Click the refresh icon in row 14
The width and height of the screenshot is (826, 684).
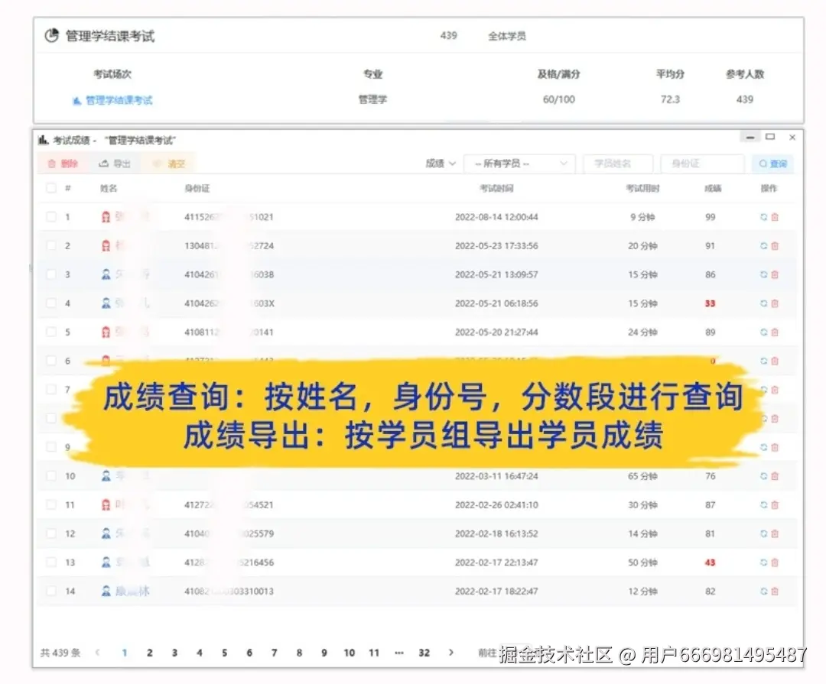[x=763, y=592]
